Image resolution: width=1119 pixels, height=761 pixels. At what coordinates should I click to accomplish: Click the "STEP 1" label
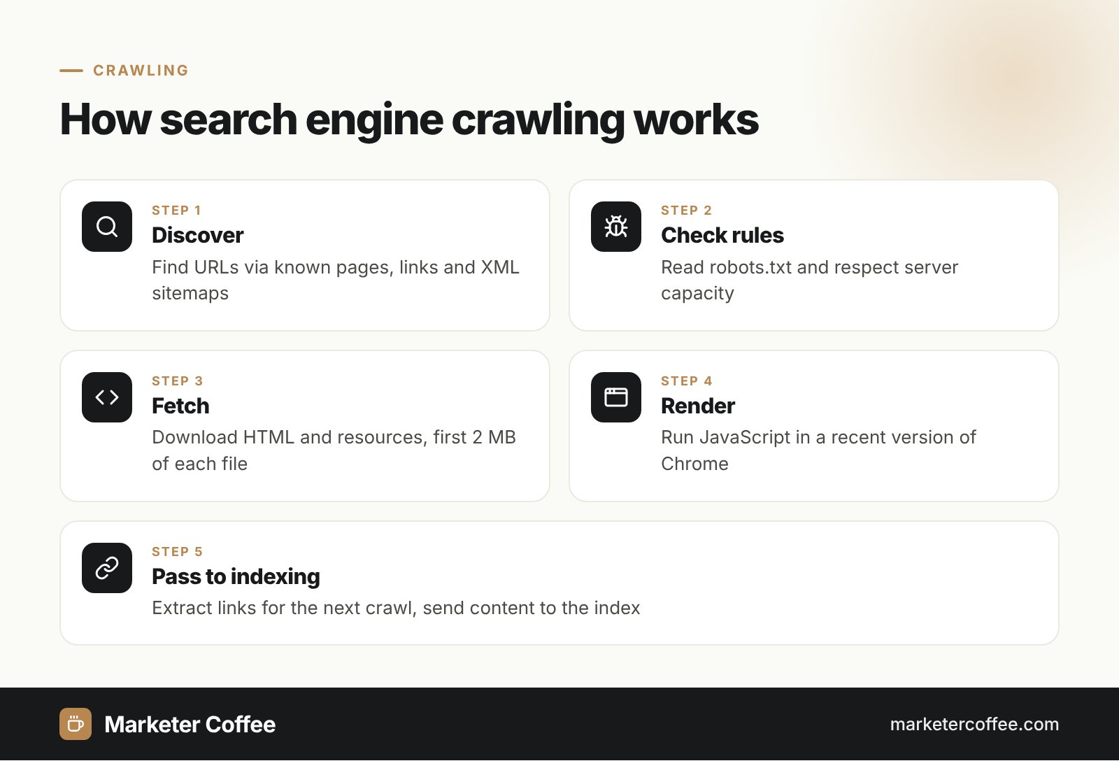pos(176,211)
